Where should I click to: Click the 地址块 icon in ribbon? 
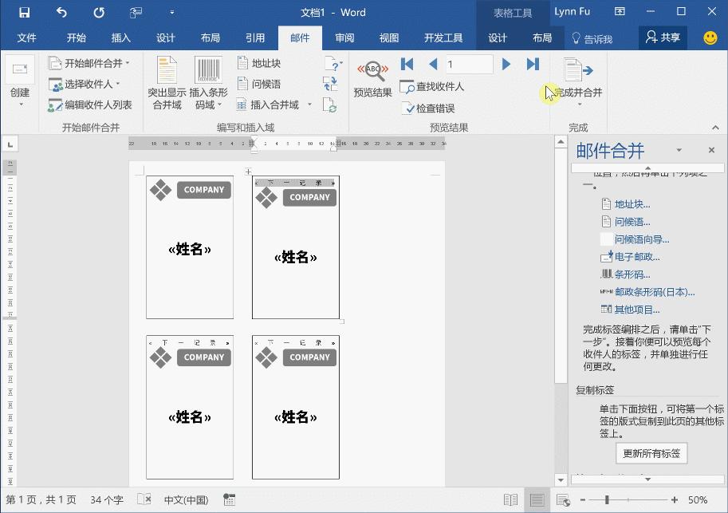[x=261, y=62]
